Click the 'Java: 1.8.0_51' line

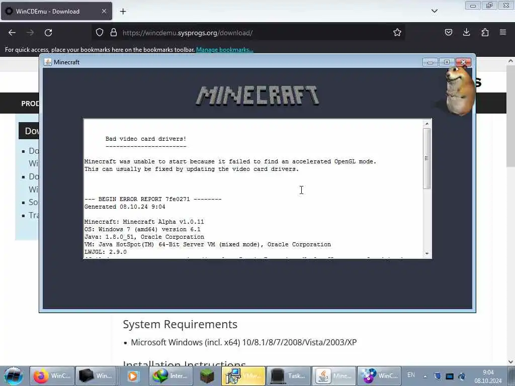[x=144, y=237]
